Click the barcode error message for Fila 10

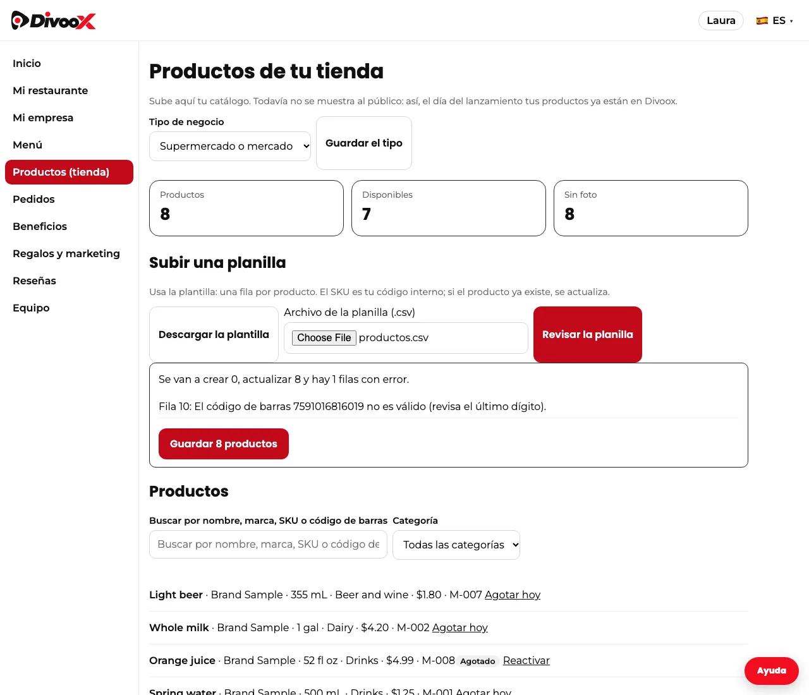tap(353, 406)
